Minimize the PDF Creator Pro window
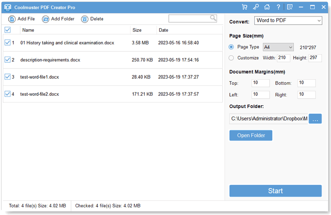331x215 pixels. click(x=301, y=7)
